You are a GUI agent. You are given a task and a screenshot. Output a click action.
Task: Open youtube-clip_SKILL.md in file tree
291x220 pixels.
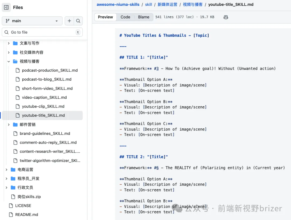pyautogui.click(x=43, y=106)
